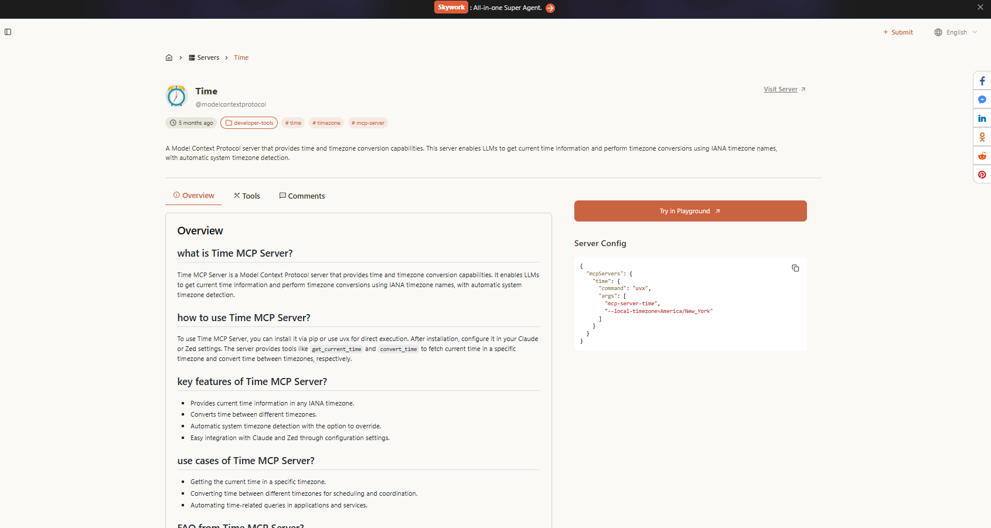Switch to the Comments tab
Screen dimensions: 991x528
pyautogui.click(x=302, y=196)
